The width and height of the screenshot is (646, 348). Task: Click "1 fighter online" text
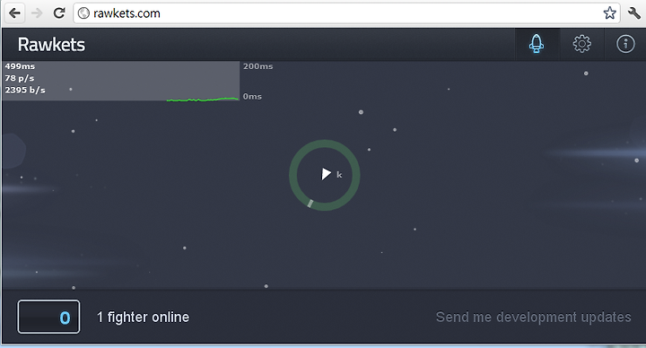(x=143, y=318)
